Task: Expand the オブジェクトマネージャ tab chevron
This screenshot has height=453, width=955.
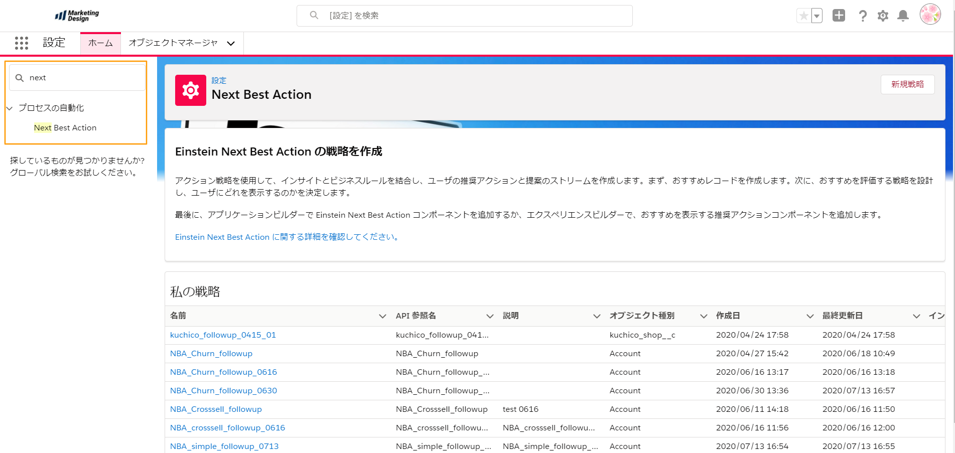Action: coord(231,44)
